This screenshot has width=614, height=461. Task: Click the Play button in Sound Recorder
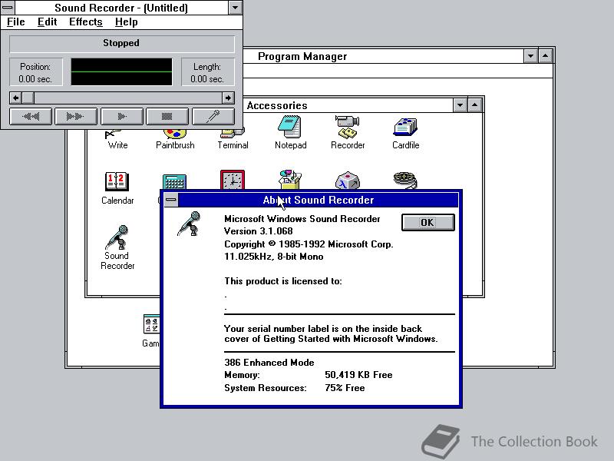tap(121, 117)
